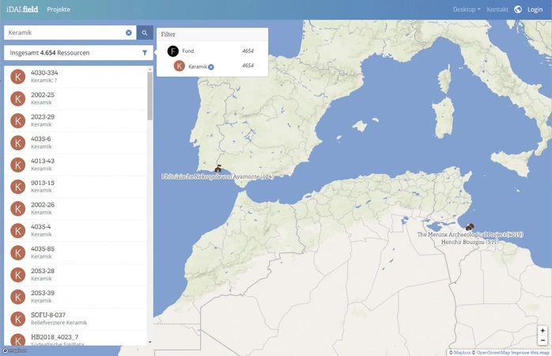Go to the Kontakt page
The image size is (552, 356).
pyautogui.click(x=497, y=9)
